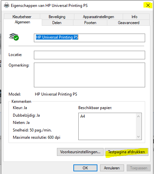The width and height of the screenshot is (154, 174).
Task: Click the Model value HP Universal Printing PS
Action: tap(56, 94)
